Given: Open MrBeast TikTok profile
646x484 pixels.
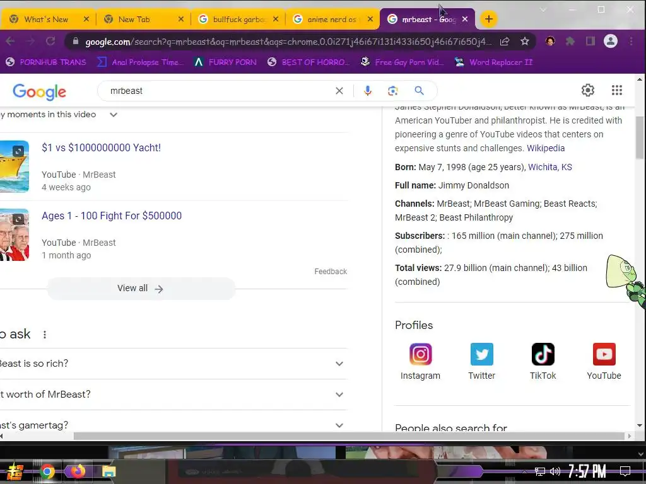Looking at the screenshot, I should [x=543, y=361].
